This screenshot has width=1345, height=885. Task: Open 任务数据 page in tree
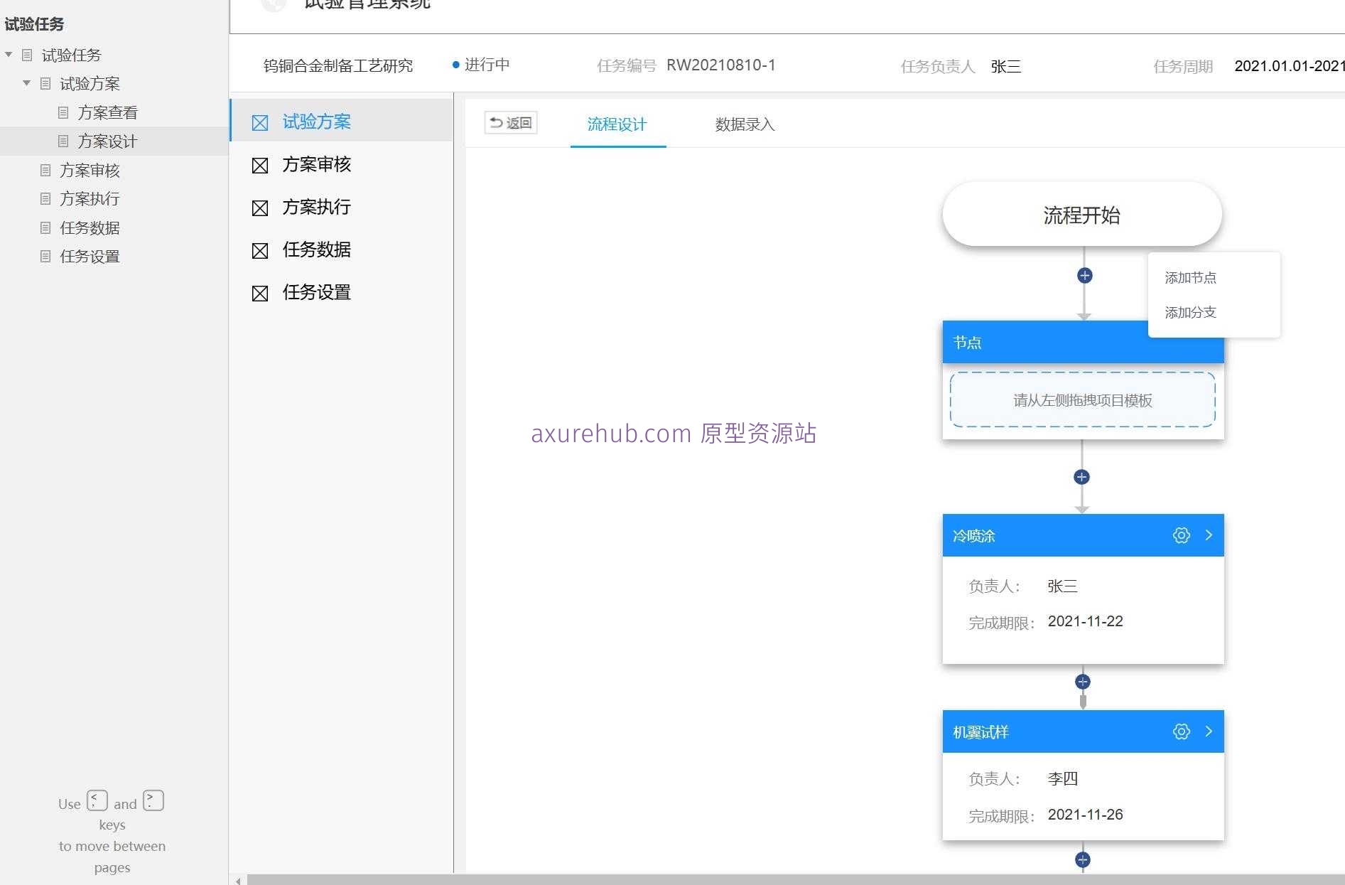point(90,227)
